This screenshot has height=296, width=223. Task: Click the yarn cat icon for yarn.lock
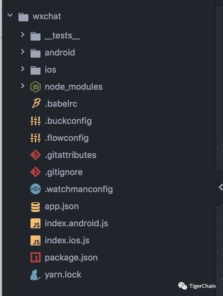[x=35, y=275]
